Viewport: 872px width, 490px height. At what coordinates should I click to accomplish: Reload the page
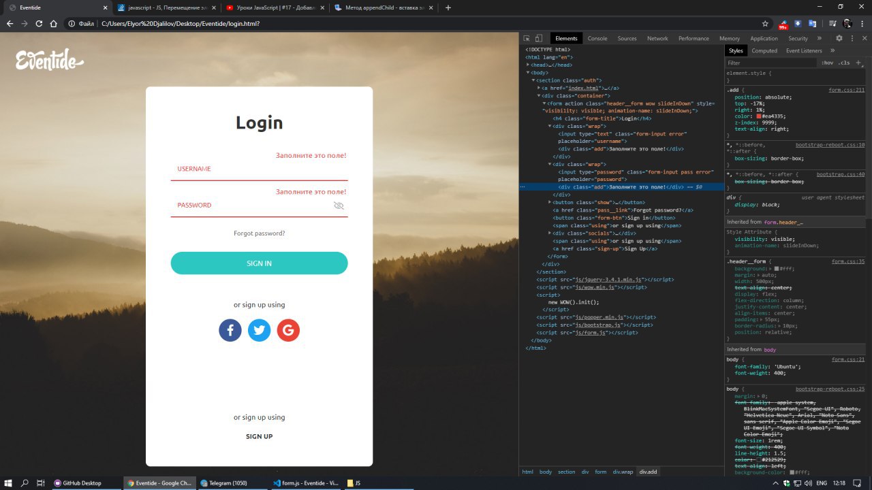tap(39, 23)
